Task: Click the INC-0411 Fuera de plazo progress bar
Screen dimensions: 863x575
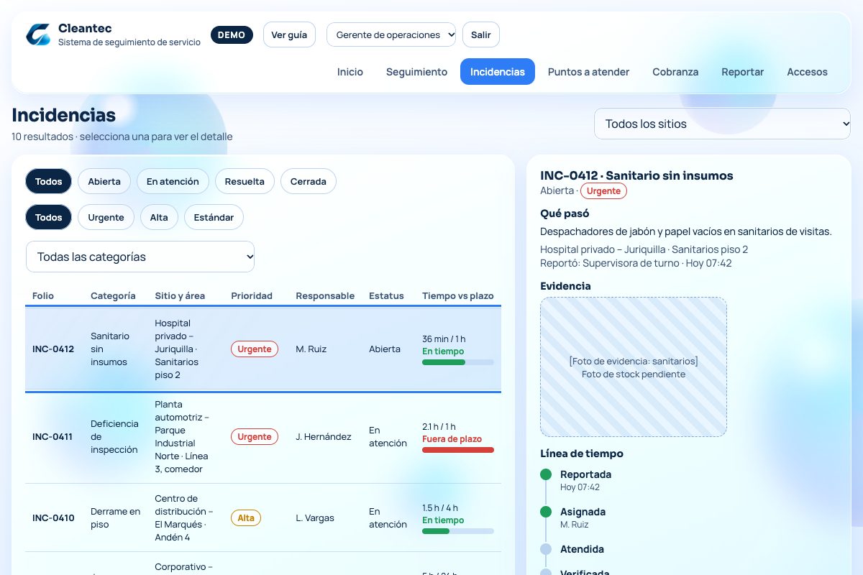Action: (458, 450)
